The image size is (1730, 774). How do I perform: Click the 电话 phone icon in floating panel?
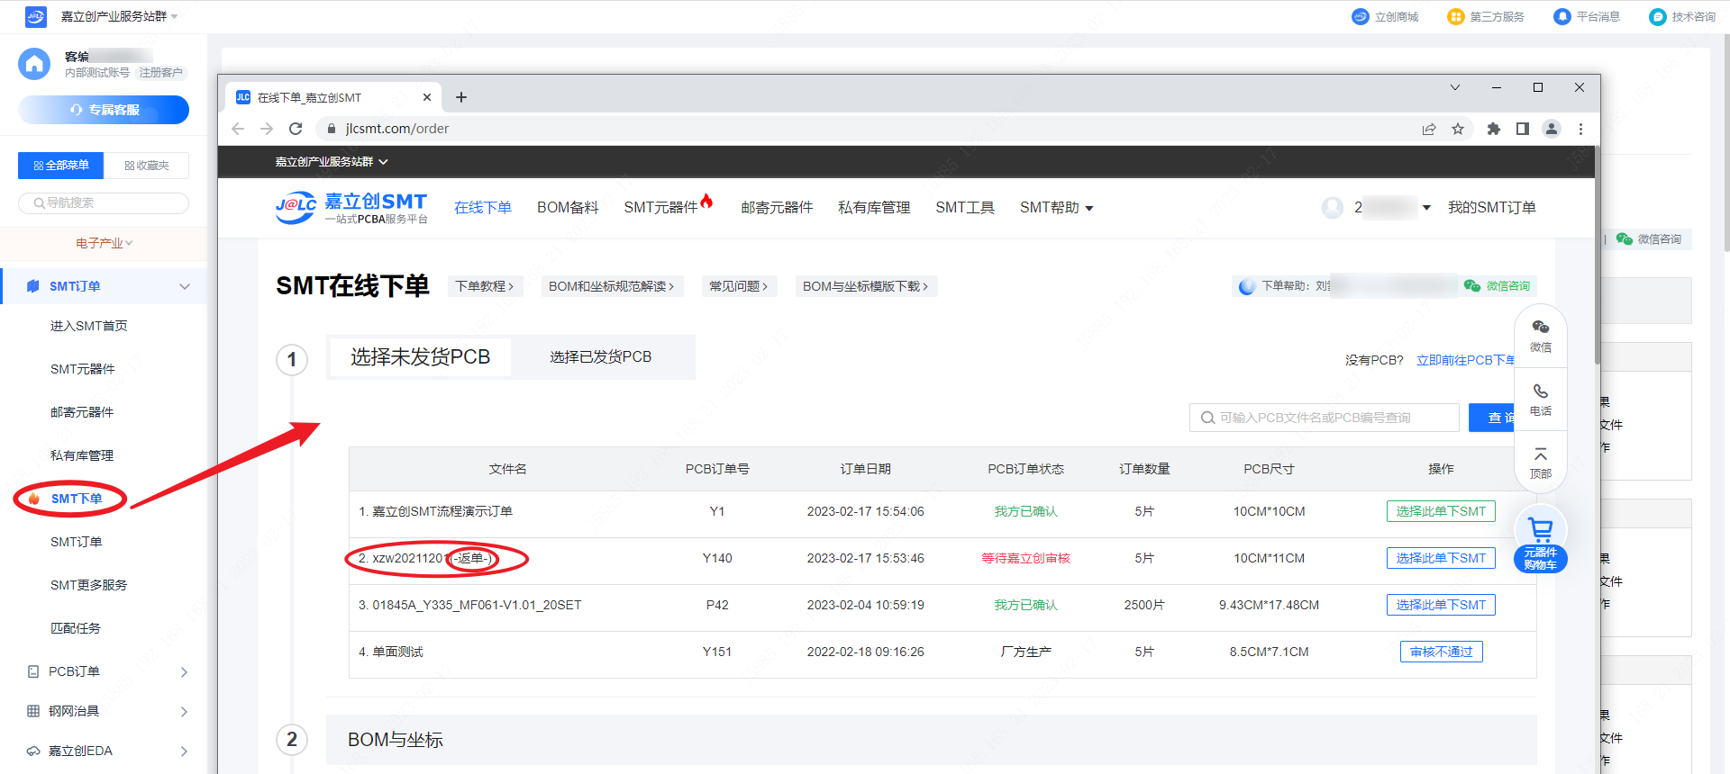tap(1541, 398)
